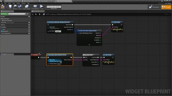This screenshot has width=172, height=96.
Task: Open the Compile options dropdown arrow
Action: tap(6, 7)
